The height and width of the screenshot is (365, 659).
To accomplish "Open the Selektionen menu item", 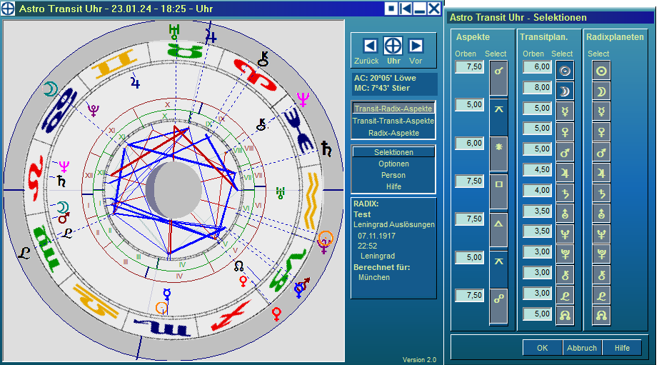I will tap(393, 152).
